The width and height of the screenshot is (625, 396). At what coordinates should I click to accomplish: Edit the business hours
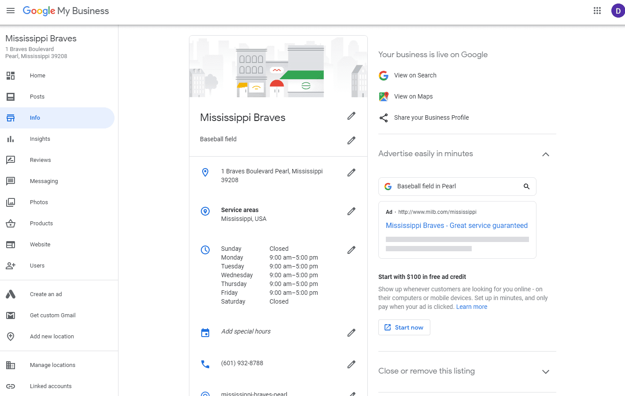coord(351,250)
